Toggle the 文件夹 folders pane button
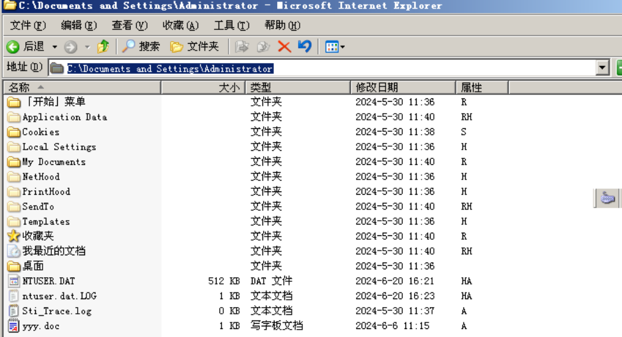The image size is (622, 337). [x=194, y=47]
